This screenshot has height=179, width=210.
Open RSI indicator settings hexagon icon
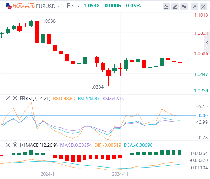(15, 98)
